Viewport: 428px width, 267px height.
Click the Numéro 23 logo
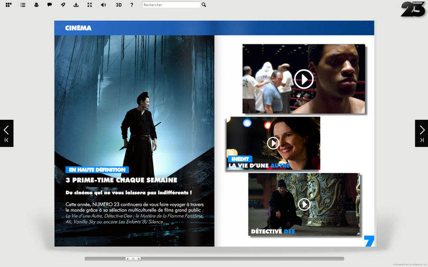413,9
